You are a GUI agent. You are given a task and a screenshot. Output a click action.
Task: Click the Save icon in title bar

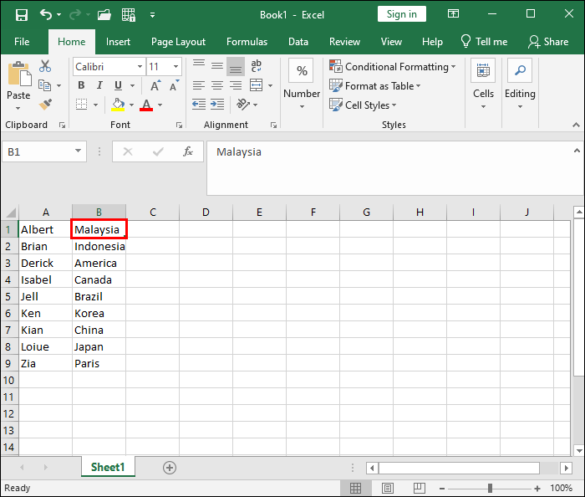[21, 14]
